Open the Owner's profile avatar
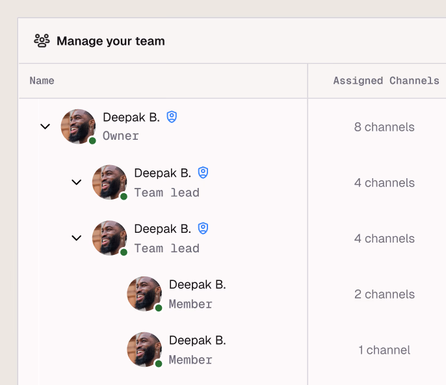Screen dimensions: 446x385 tap(78, 126)
